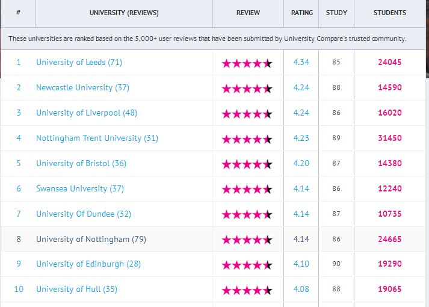
Task: Select rank number 1 in the table
Action: (x=19, y=62)
